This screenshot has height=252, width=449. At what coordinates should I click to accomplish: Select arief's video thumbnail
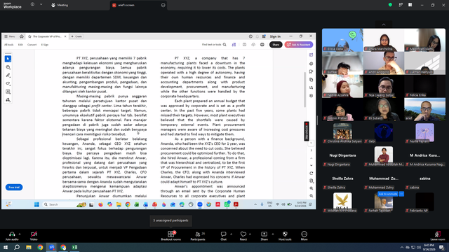tap(425, 109)
